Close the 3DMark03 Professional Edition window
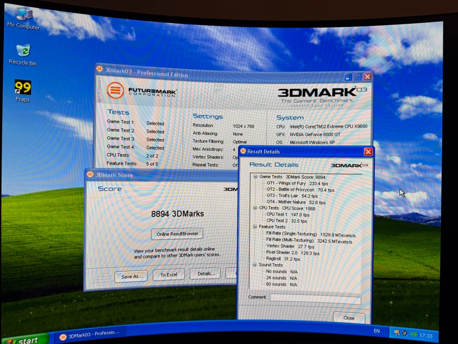 [x=367, y=76]
